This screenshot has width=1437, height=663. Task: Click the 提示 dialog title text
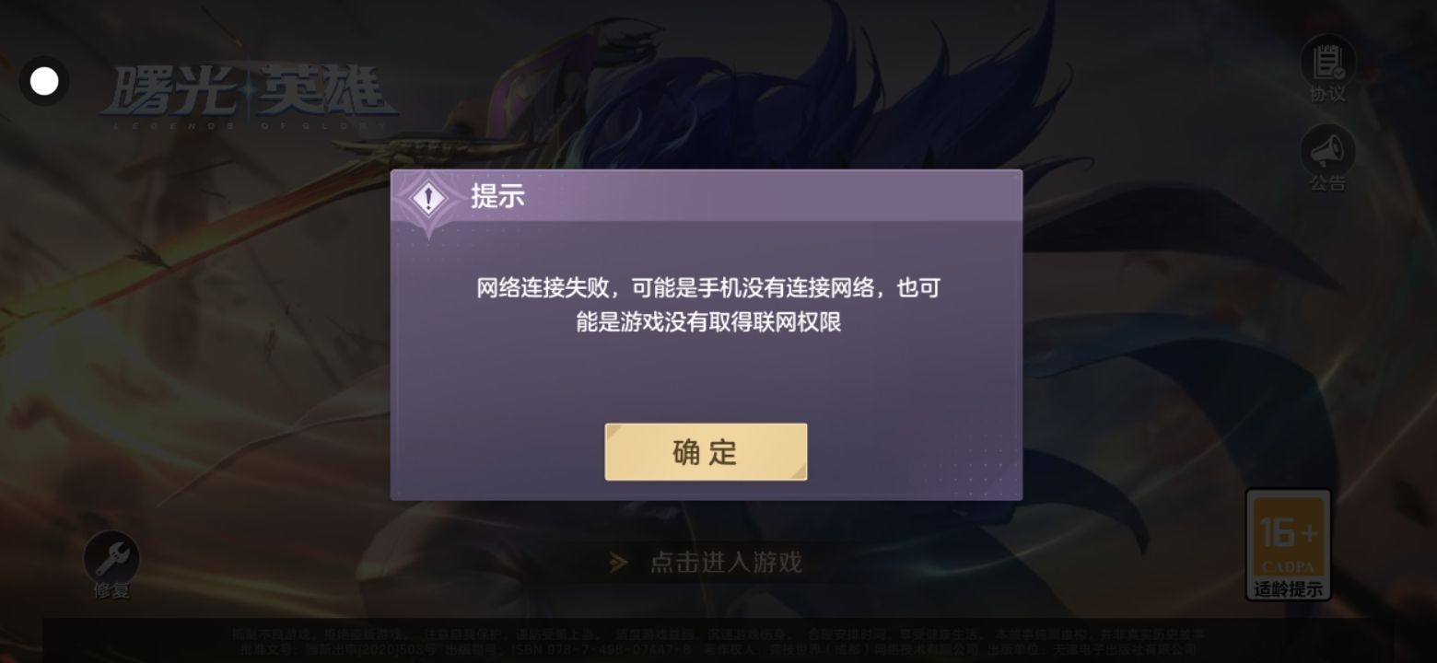pos(497,196)
